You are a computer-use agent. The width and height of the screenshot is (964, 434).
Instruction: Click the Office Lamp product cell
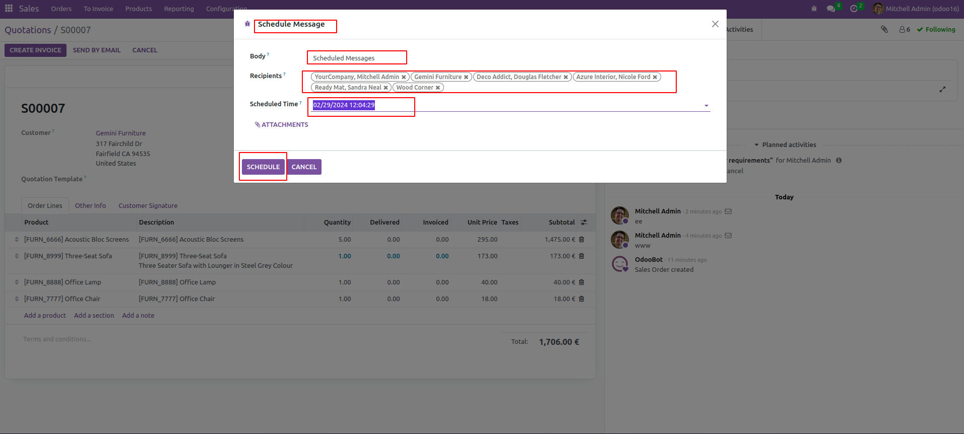click(62, 282)
